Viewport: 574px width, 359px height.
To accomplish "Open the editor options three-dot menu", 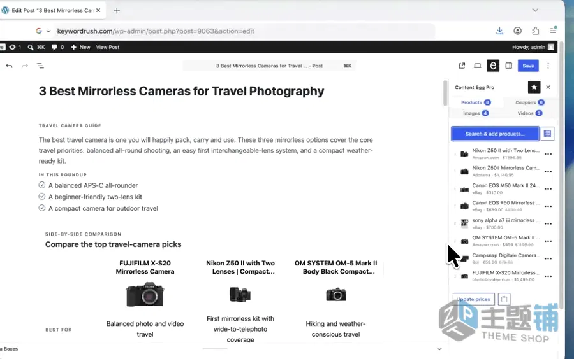I will click(x=548, y=66).
